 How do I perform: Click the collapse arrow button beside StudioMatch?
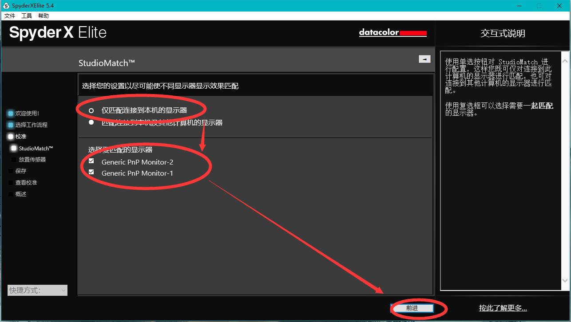(x=424, y=59)
